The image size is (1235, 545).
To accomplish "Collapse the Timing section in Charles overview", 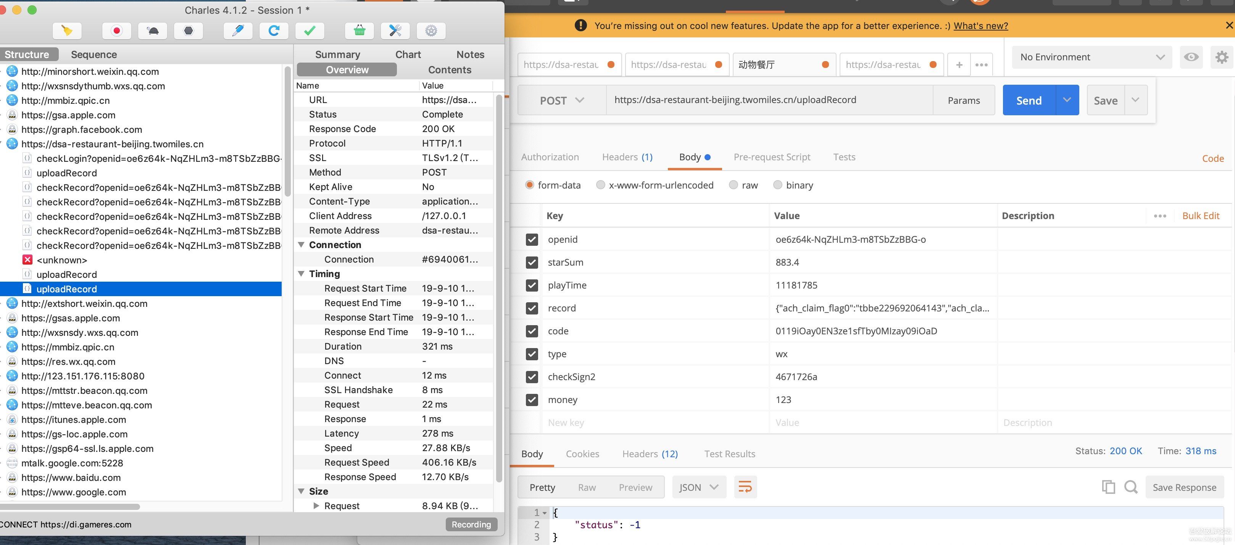I will point(301,274).
